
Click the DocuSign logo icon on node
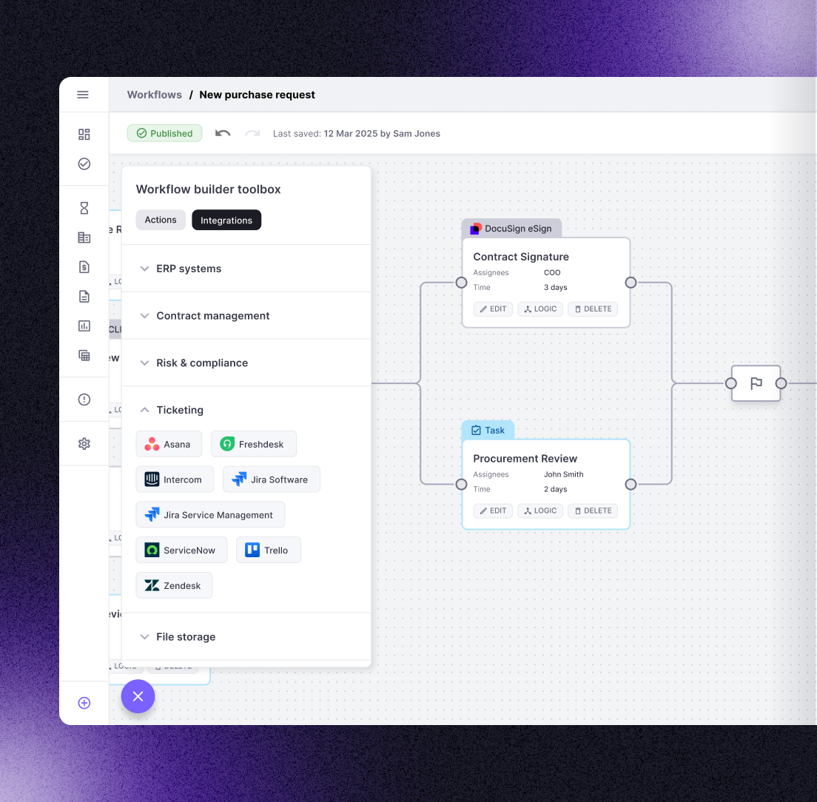pos(476,229)
